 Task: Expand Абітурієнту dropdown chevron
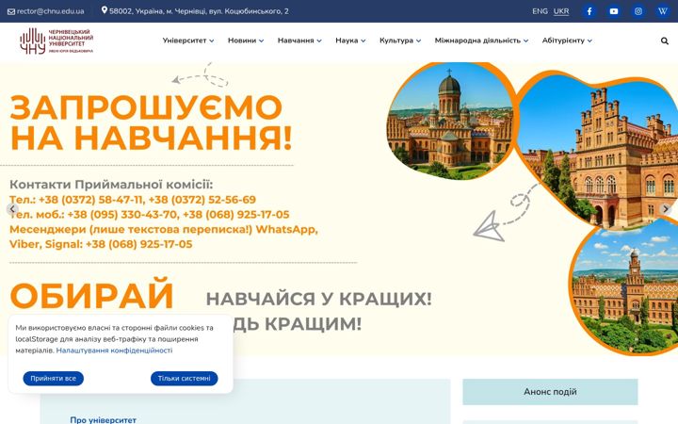coord(589,41)
